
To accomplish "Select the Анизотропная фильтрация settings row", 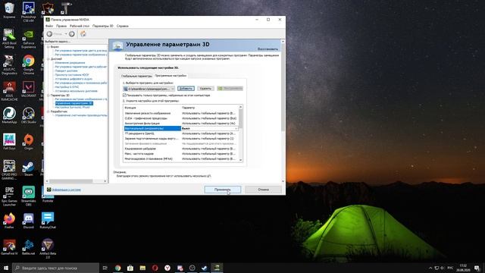I will (180, 123).
